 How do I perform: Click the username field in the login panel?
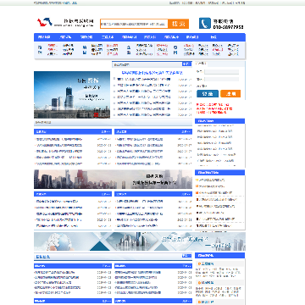point(221,72)
